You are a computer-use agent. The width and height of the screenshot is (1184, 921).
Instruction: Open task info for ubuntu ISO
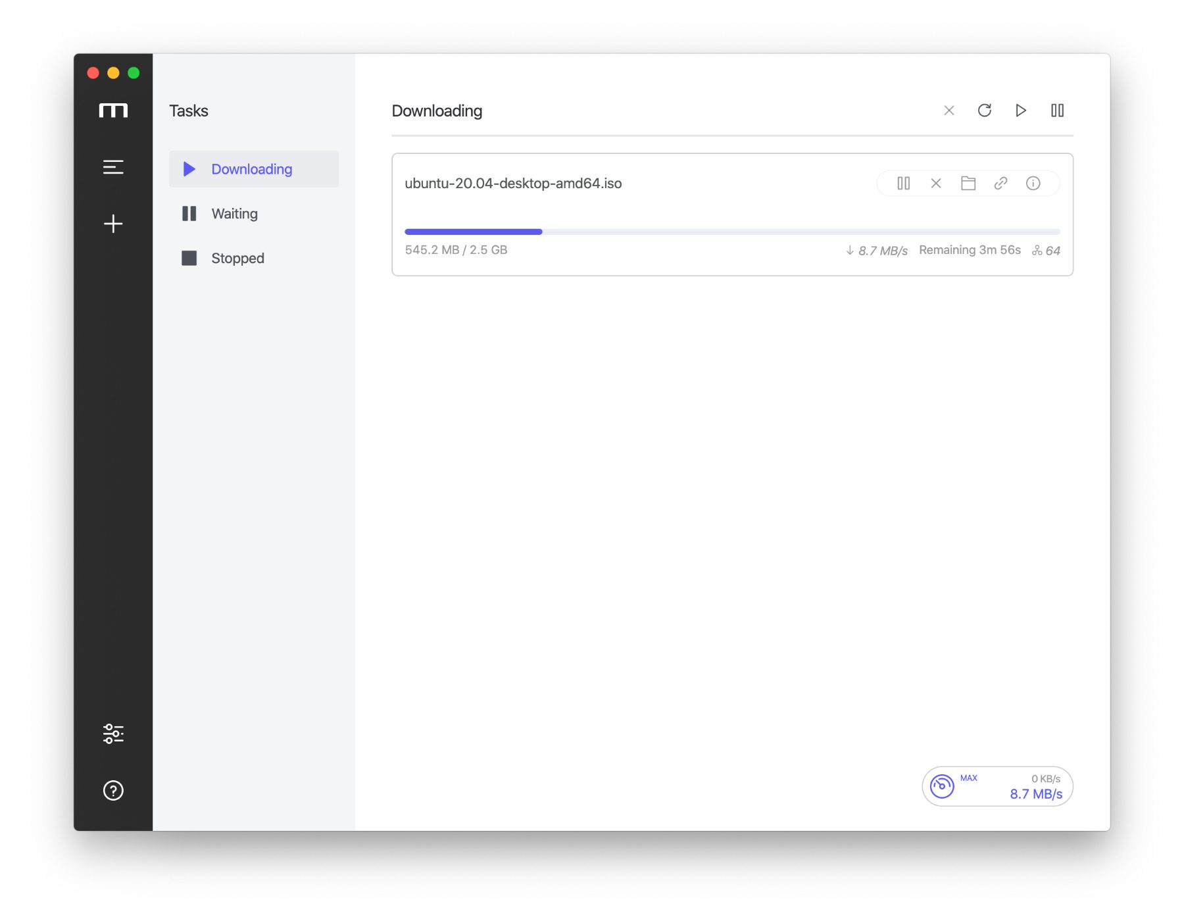click(x=1033, y=184)
